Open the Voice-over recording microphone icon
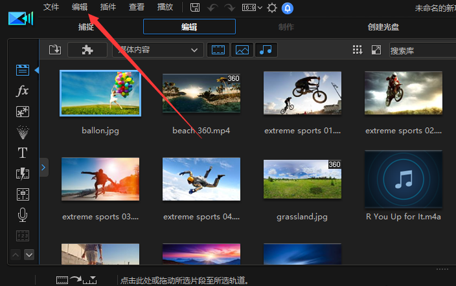456x286 pixels. pos(23,215)
